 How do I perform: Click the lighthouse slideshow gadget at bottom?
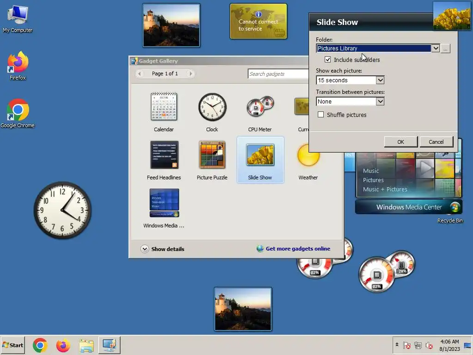pyautogui.click(x=243, y=309)
